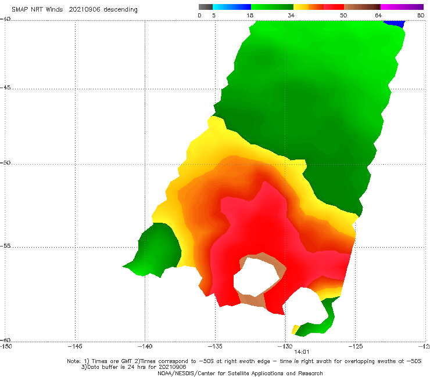Viewport: 430px width, 377px height.
Task: Click the longitude label '-130'
Action: (x=285, y=346)
